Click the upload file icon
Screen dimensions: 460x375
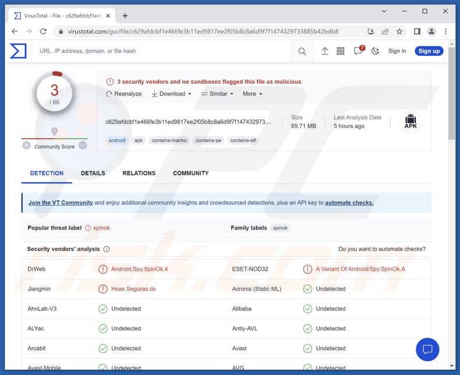point(325,51)
